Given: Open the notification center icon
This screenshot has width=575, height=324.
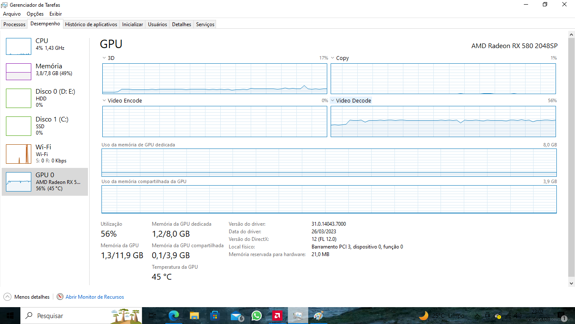Looking at the screenshot, I should 561,316.
